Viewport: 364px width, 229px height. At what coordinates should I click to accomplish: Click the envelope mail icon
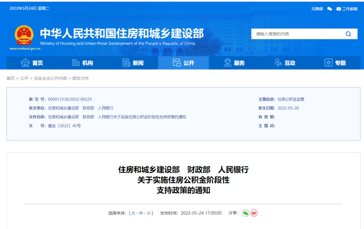[x=339, y=9]
